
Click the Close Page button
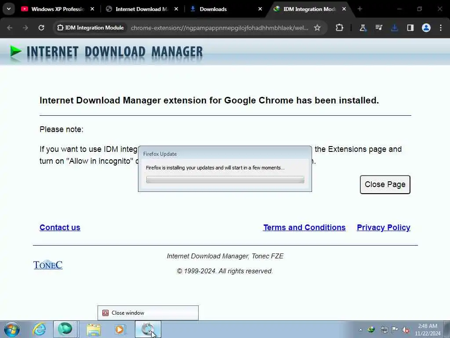click(x=385, y=184)
